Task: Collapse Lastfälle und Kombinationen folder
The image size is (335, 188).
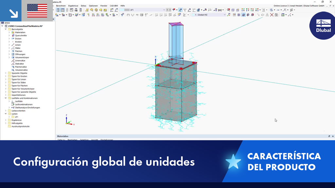Action: point(6,98)
